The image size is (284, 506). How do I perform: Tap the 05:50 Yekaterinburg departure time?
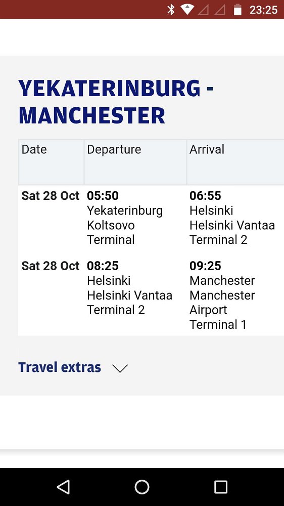coord(103,195)
